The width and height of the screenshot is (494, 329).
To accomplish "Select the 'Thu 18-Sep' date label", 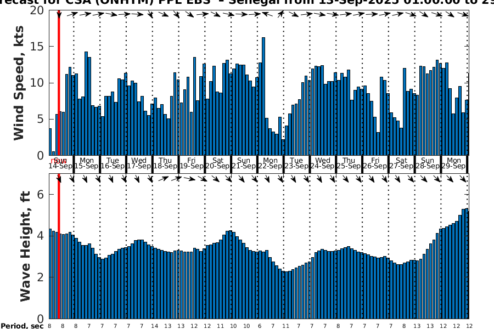I will [165, 163].
